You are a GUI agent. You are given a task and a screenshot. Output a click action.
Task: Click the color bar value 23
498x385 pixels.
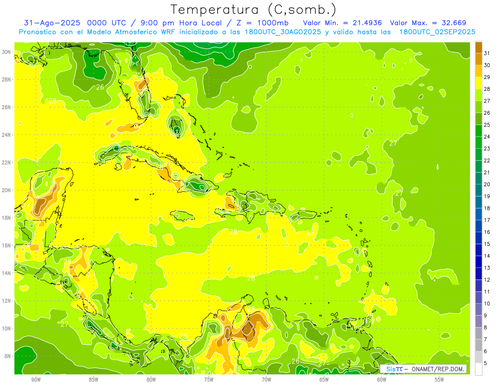point(487,149)
